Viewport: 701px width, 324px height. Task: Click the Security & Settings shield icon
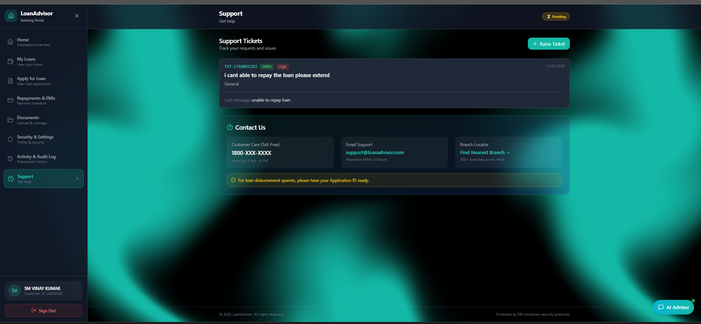[x=10, y=139]
